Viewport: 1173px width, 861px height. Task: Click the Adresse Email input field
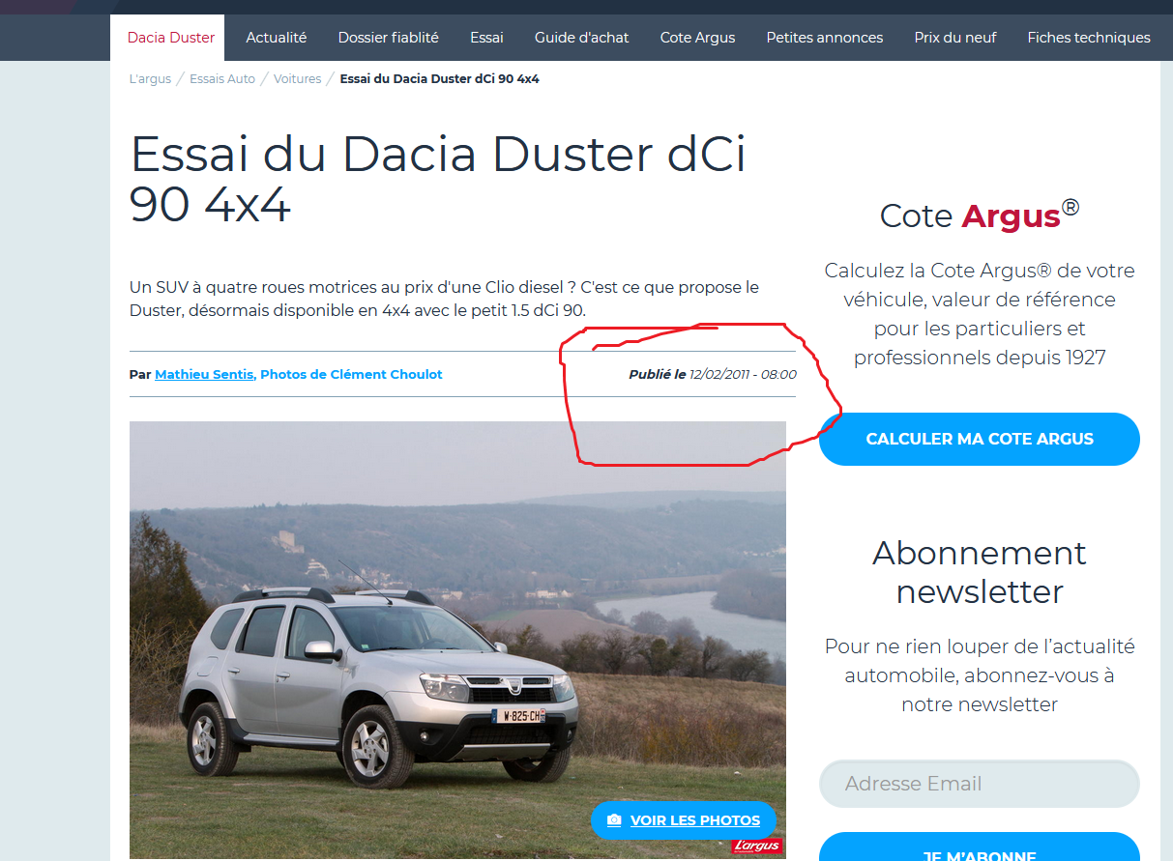point(979,784)
